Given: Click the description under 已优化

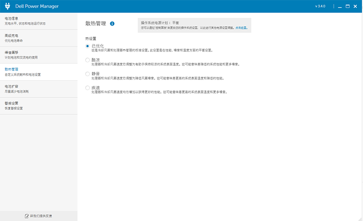Looking at the screenshot, I should pos(152,50).
